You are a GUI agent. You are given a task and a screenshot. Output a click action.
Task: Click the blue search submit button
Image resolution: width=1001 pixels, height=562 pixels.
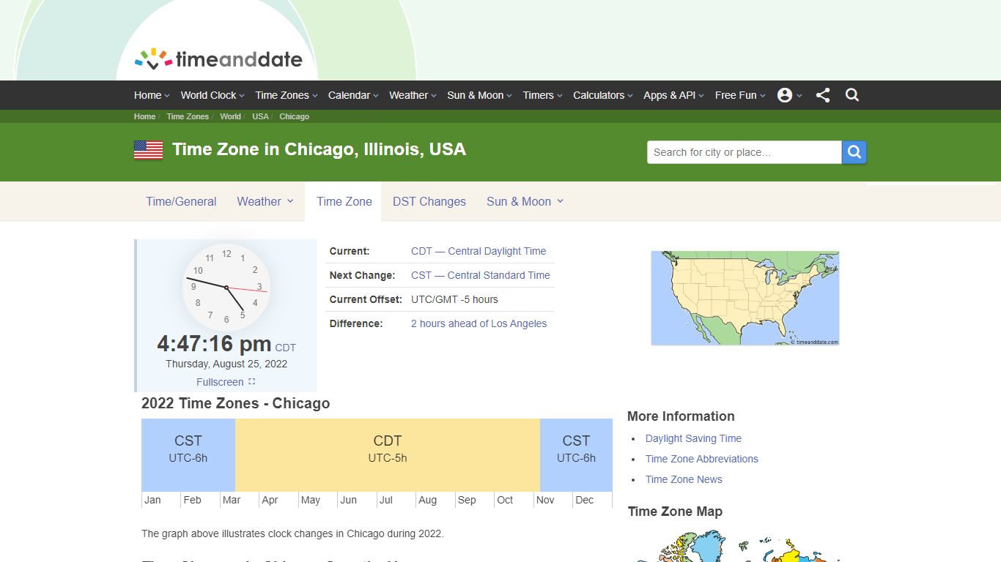(854, 152)
